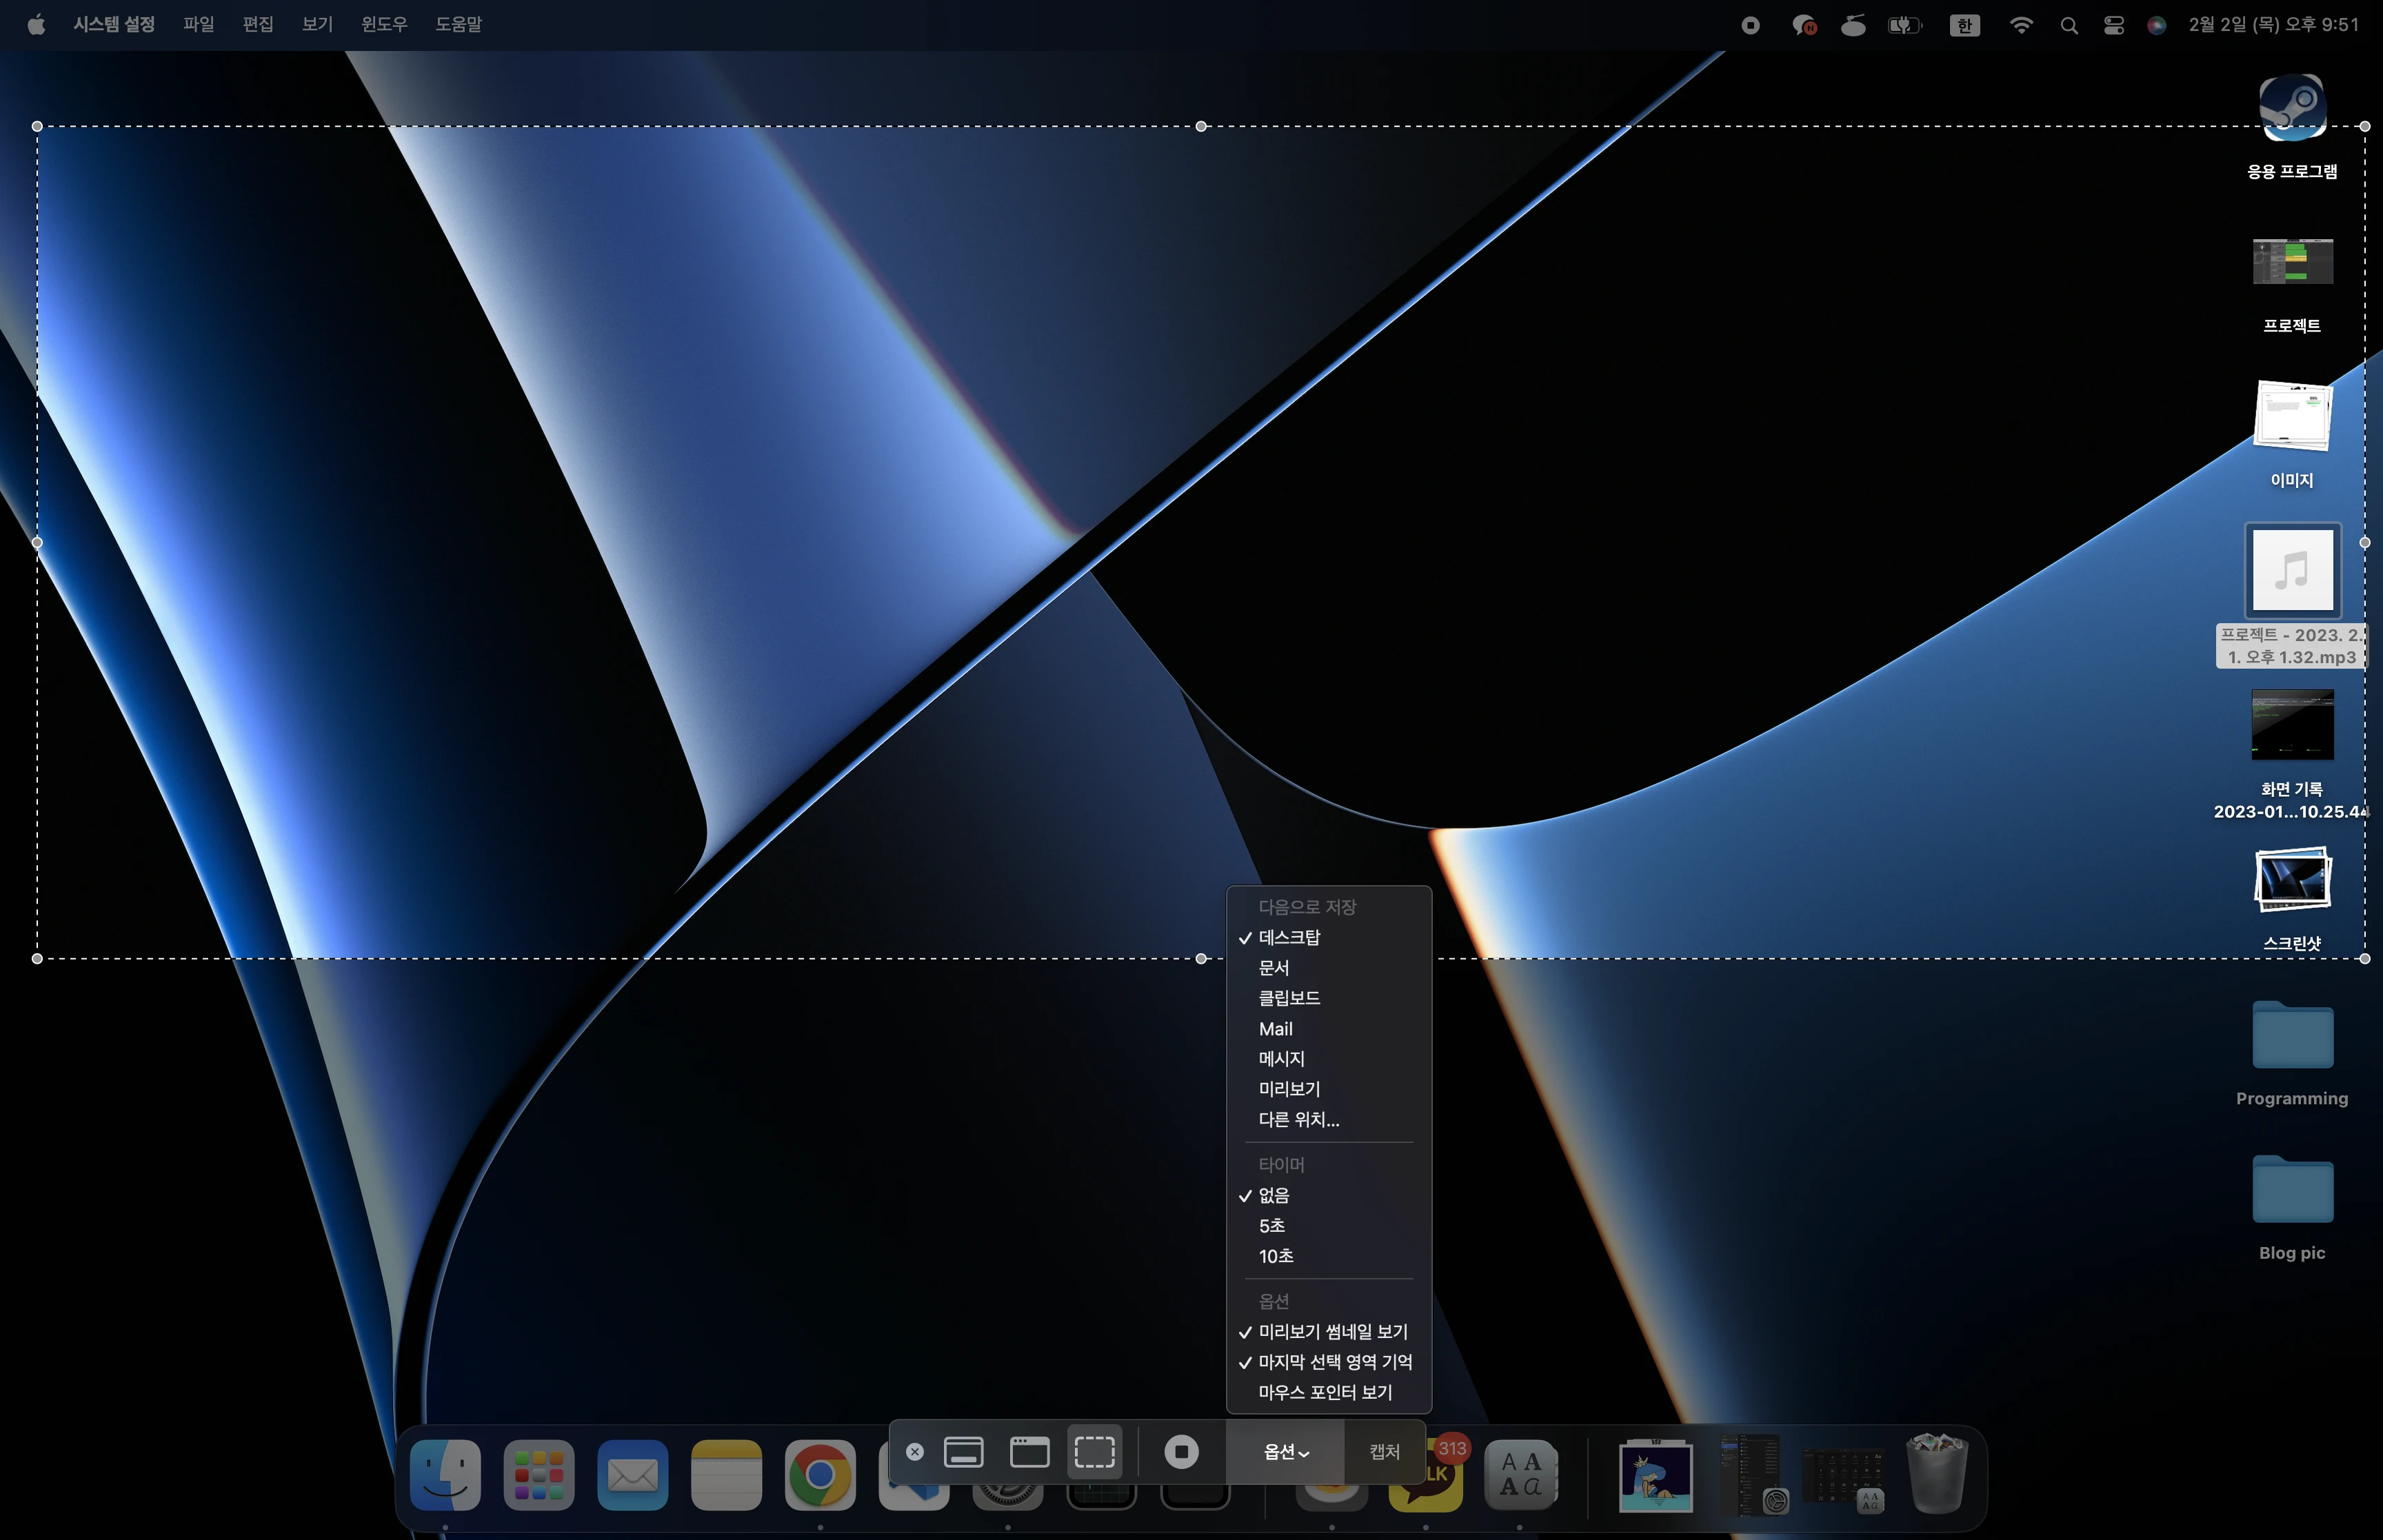Choose 클립보드 as save destination
The width and height of the screenshot is (2383, 1540).
tap(1329, 998)
